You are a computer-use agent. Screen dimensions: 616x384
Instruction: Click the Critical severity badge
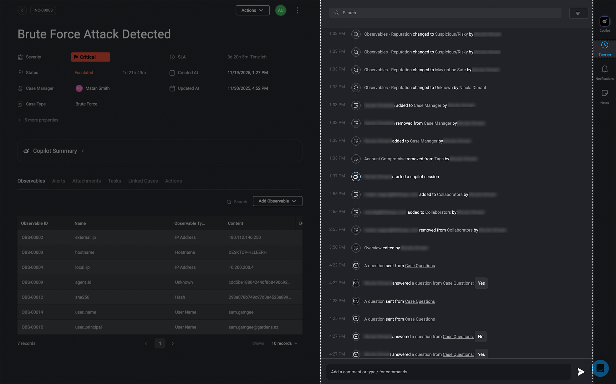point(90,57)
